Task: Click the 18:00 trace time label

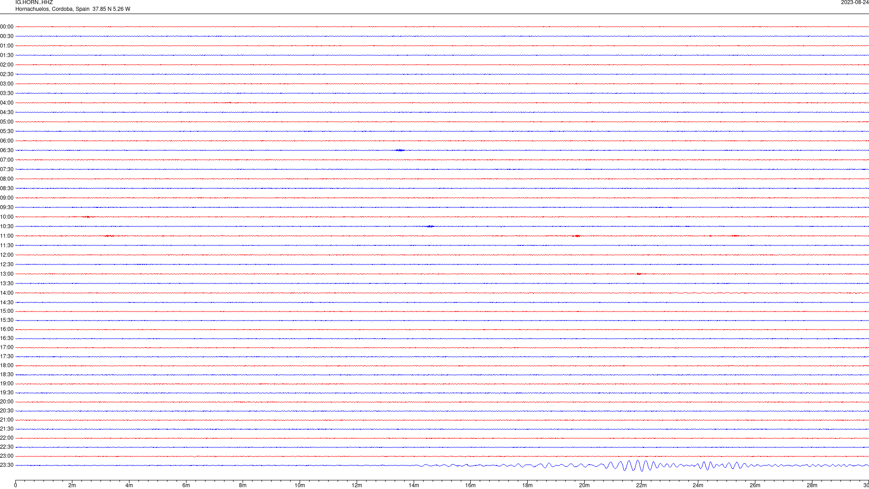Action: 7,365
